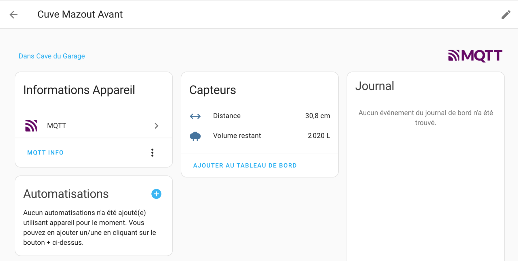Click the 'Aucun automatisations' description text

coord(89,228)
